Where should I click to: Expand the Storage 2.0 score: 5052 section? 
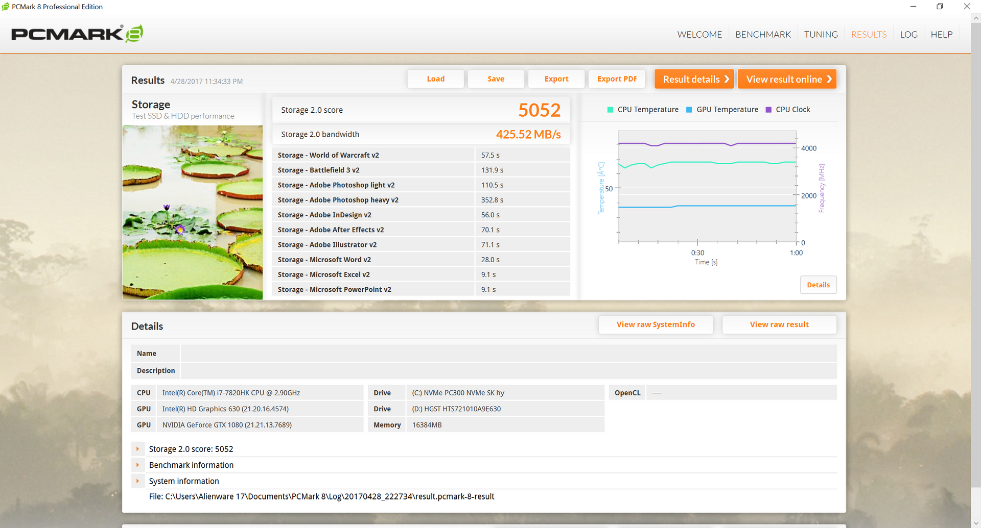click(x=137, y=449)
